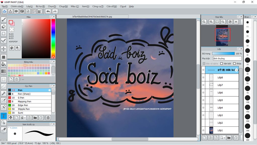This screenshot has width=257, height=145.
Task: Zoom out using the navigator magnifier minus
Action: [x=223, y=22]
